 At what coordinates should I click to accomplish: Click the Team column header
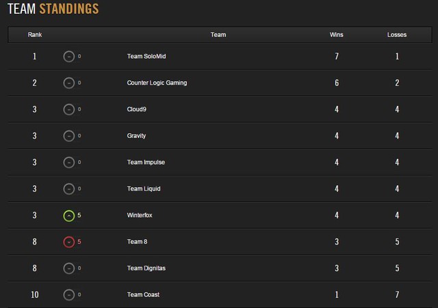coord(218,35)
